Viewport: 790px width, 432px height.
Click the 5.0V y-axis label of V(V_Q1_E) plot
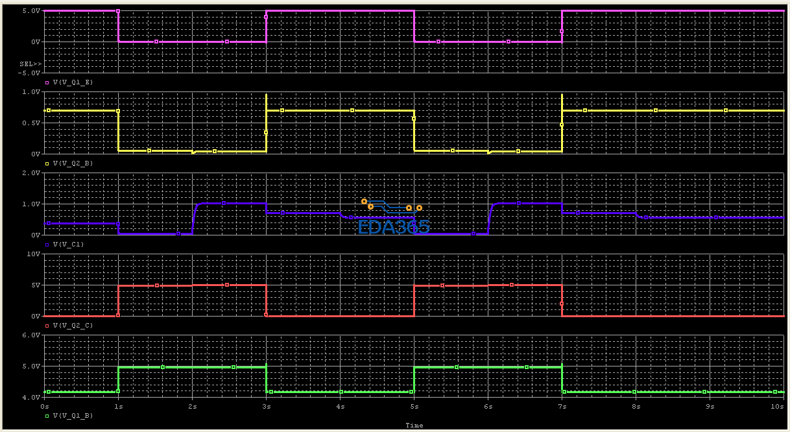(x=32, y=11)
